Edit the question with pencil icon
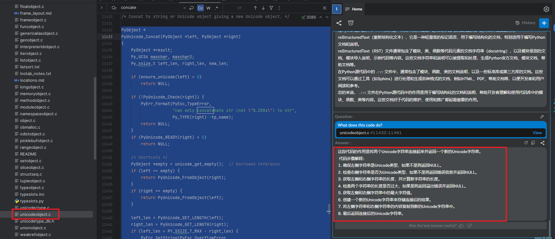Screen dimensions: 555x239 click(x=542, y=116)
